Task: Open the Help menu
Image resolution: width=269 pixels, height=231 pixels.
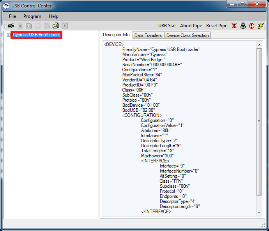Action: (53, 16)
